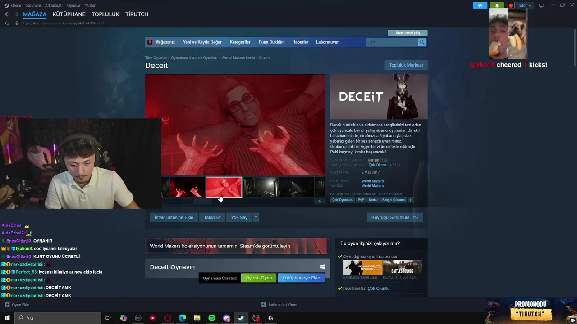Open Laboratuvar in store nav
The width and height of the screenshot is (577, 324).
(327, 42)
